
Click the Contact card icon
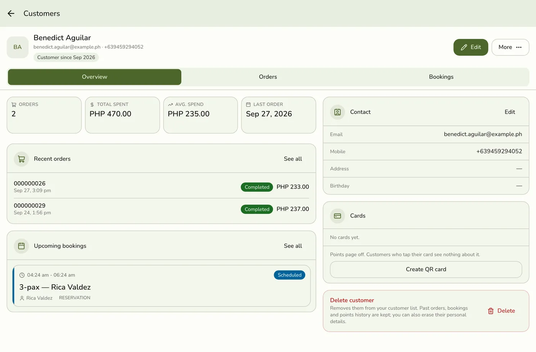pyautogui.click(x=338, y=112)
